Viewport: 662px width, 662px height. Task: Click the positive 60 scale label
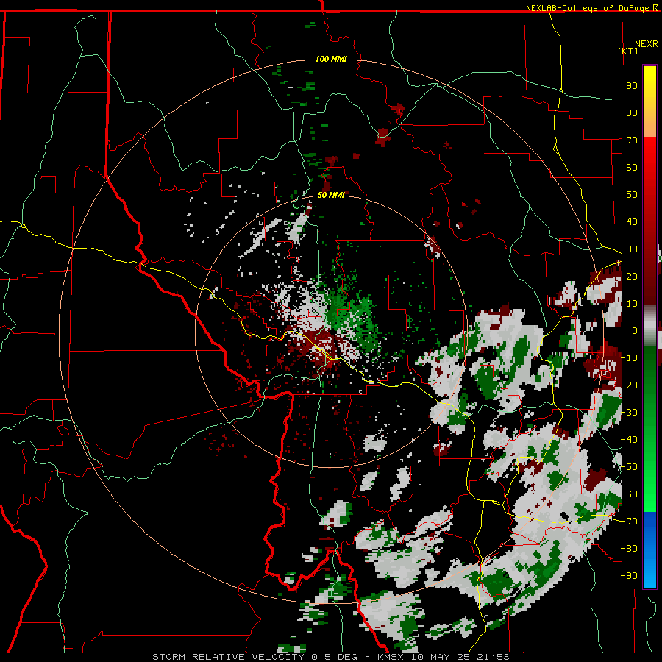point(632,167)
